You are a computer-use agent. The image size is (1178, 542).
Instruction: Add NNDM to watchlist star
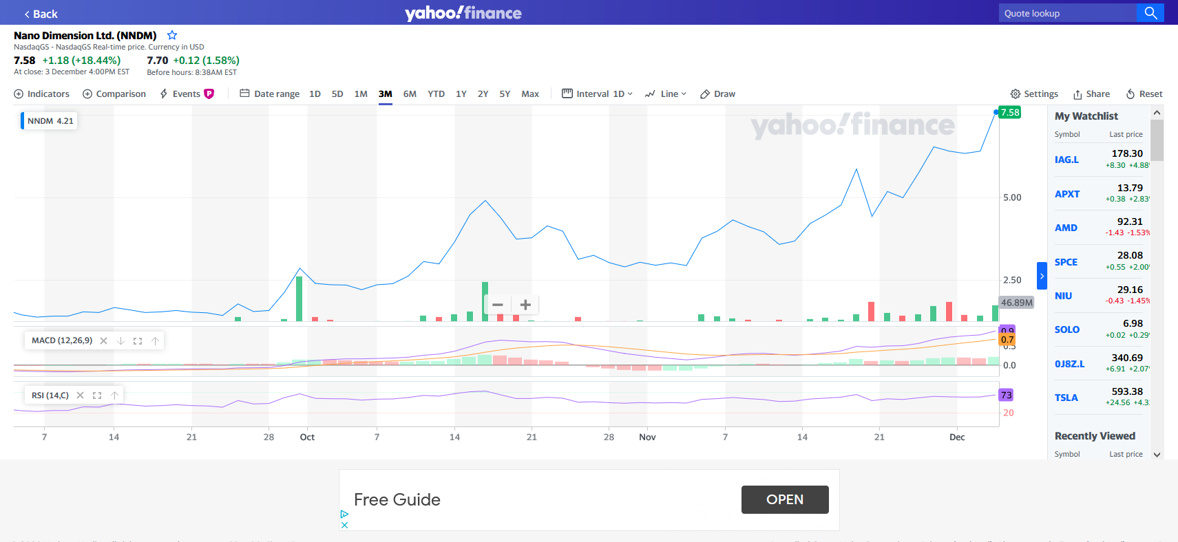tap(172, 35)
